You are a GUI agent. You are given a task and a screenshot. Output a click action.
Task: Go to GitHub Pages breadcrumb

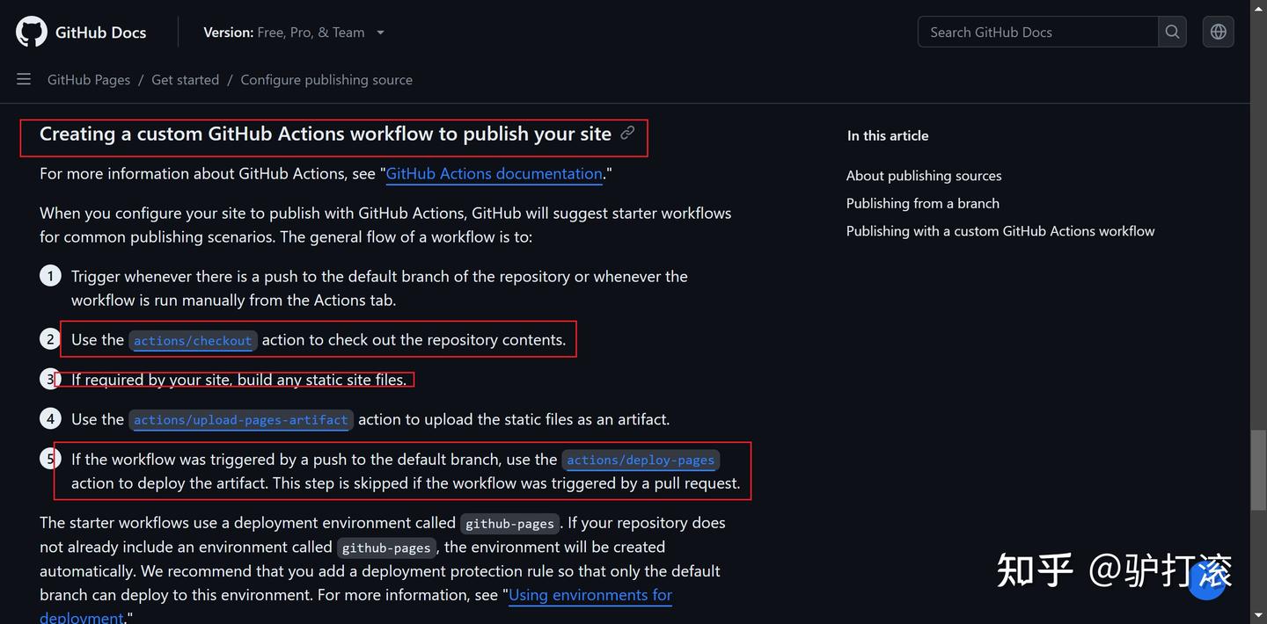point(89,80)
